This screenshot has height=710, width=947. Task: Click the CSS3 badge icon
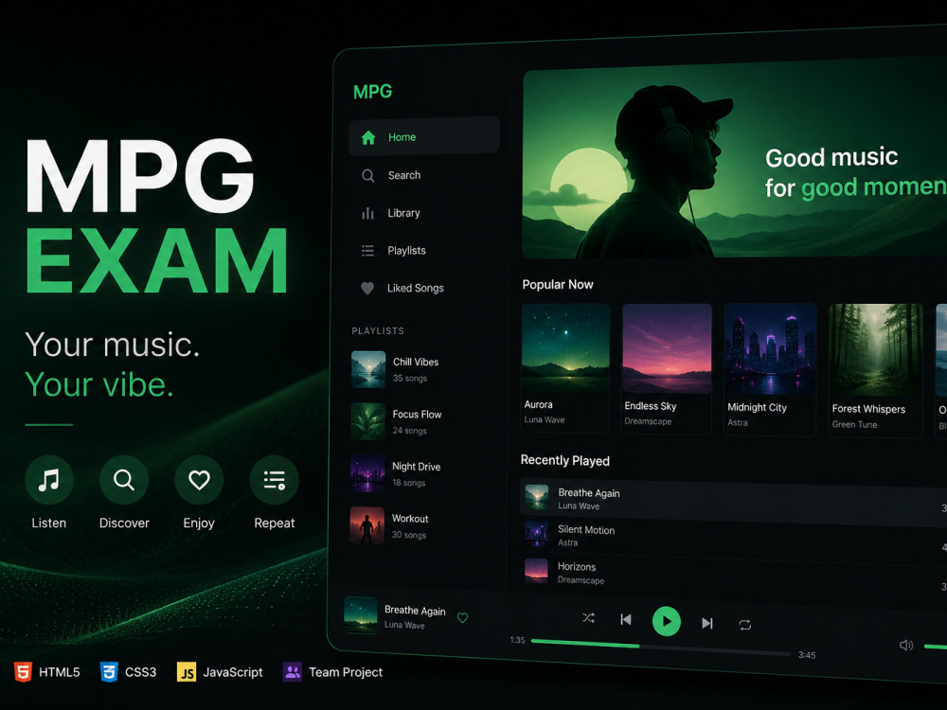pyautogui.click(x=109, y=672)
